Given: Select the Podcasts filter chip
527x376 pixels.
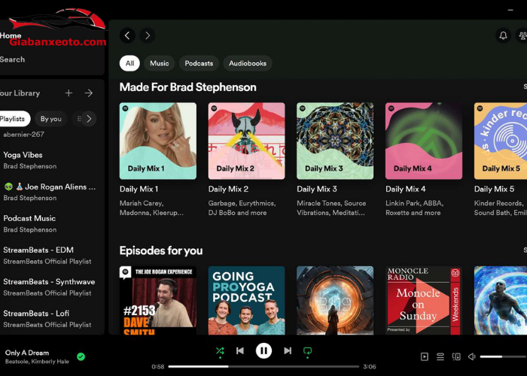Looking at the screenshot, I should pos(199,63).
